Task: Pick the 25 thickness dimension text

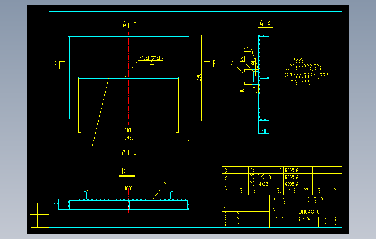Action: (56, 204)
